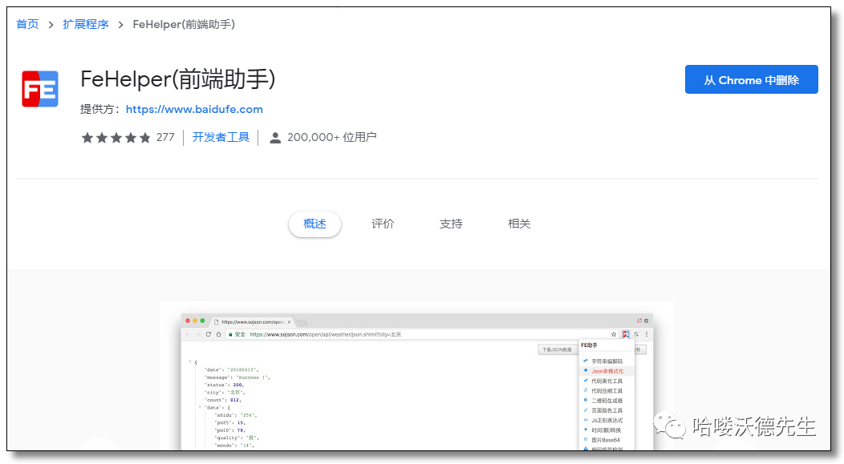
Task: Click the five-star rating icons
Action: click(x=116, y=138)
